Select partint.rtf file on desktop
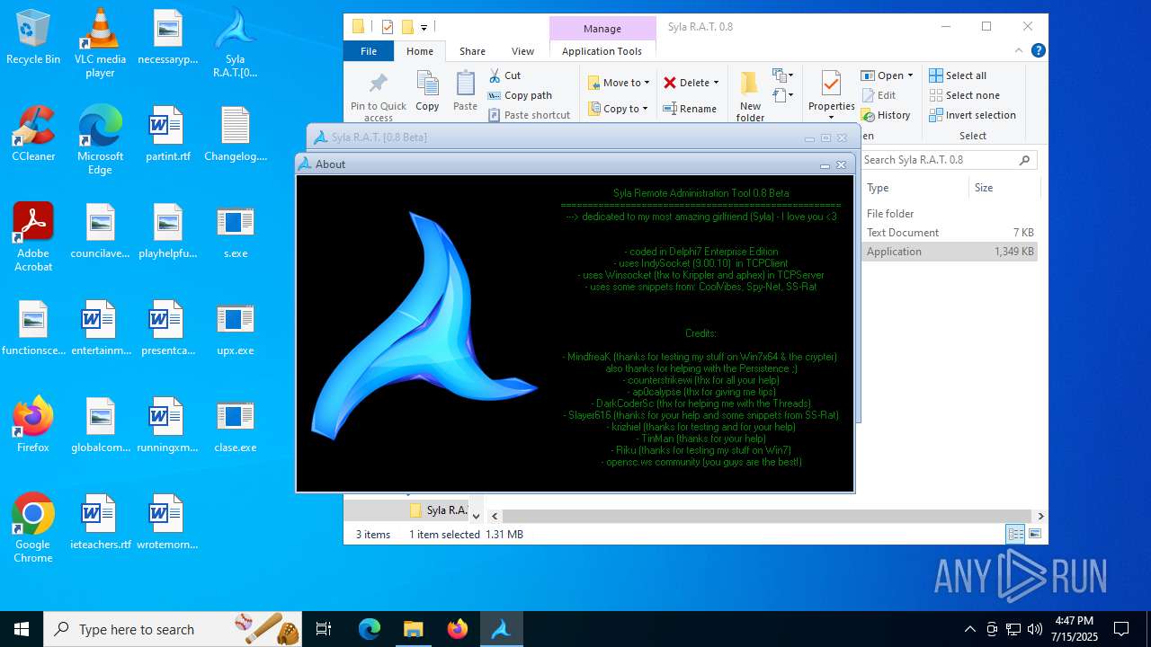Screen dimensions: 1151x647 167,134
